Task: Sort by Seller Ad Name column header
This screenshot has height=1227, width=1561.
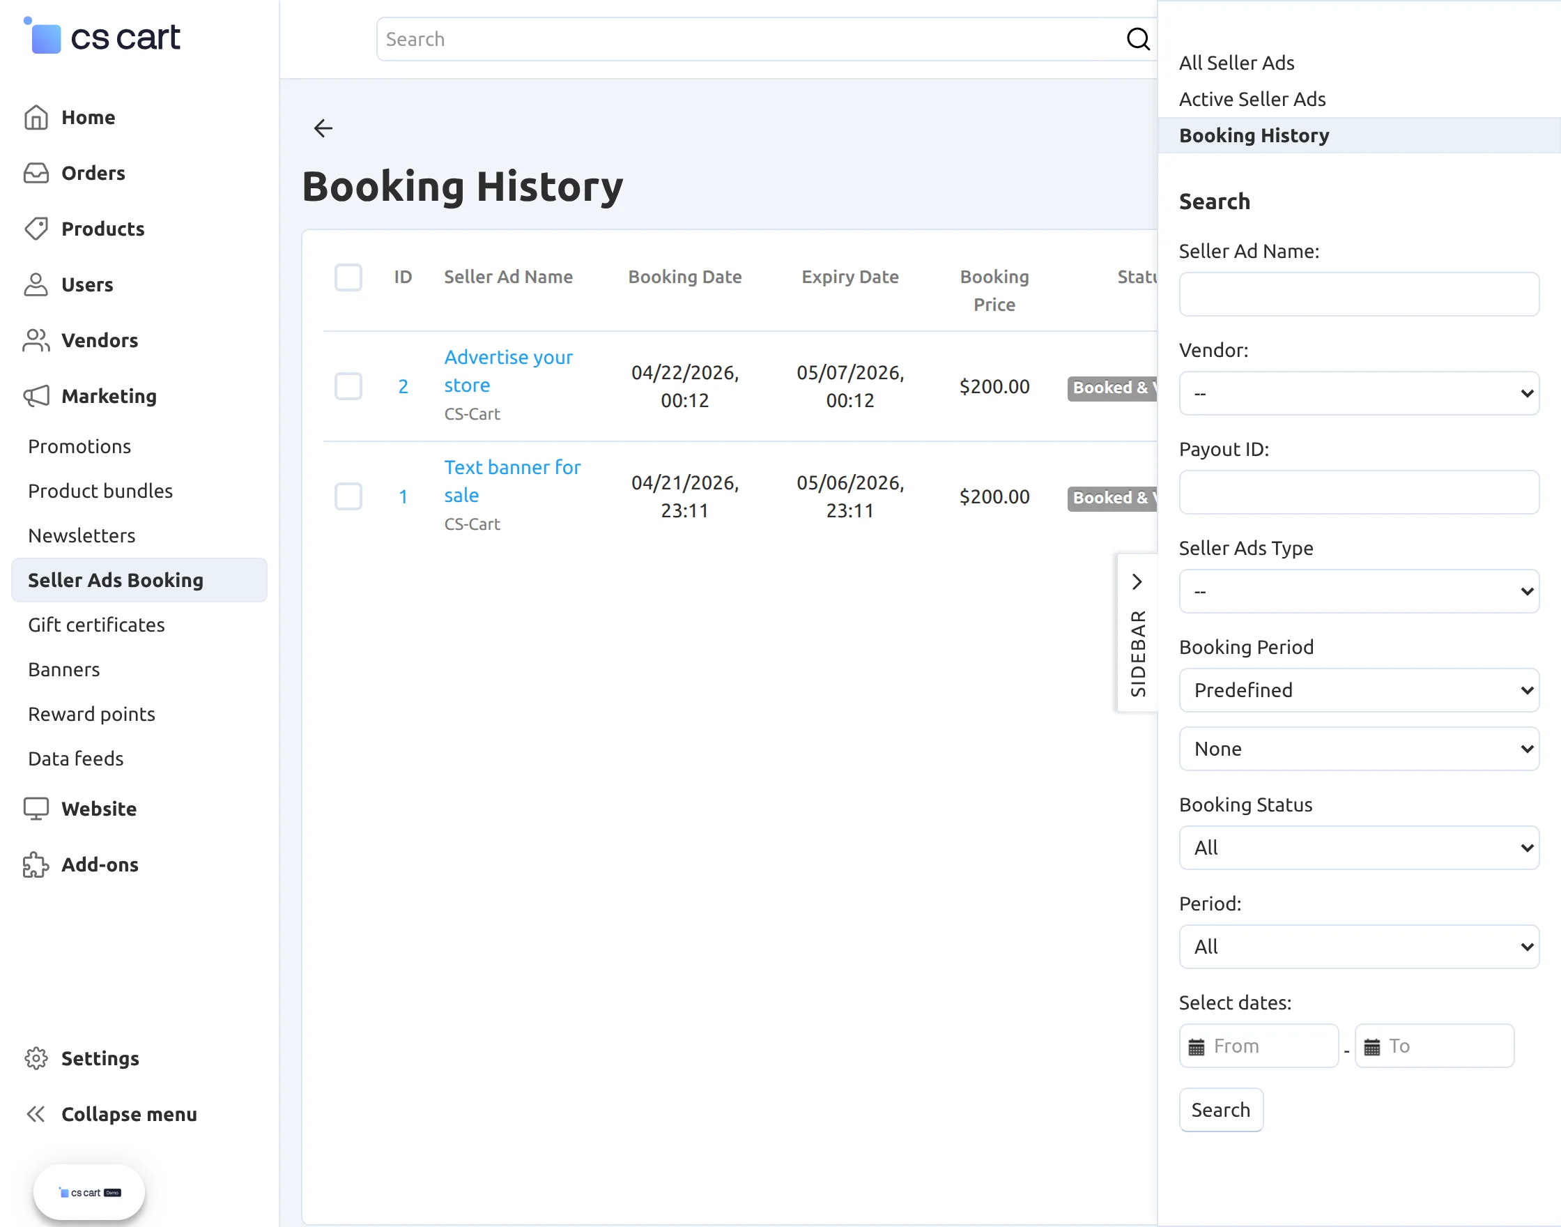Action: pyautogui.click(x=508, y=277)
